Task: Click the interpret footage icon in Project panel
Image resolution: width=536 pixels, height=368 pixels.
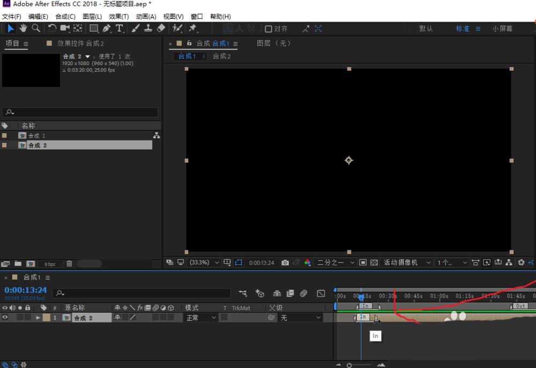Action: tap(5, 264)
